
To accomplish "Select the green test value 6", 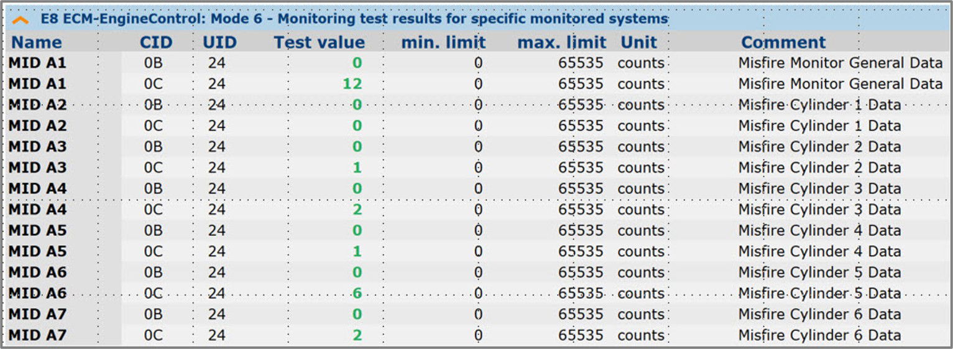I will tap(357, 294).
